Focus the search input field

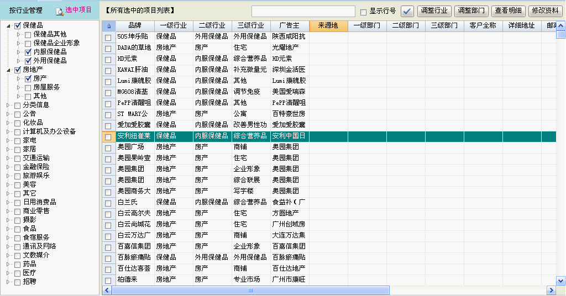pos(303,11)
